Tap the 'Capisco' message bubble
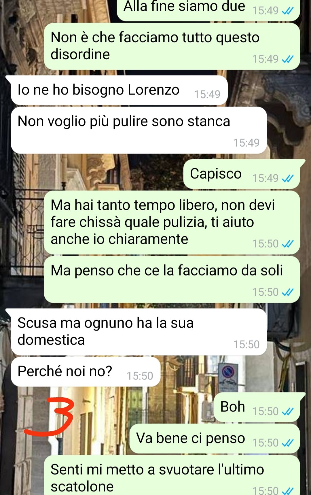 pyautogui.click(x=242, y=174)
